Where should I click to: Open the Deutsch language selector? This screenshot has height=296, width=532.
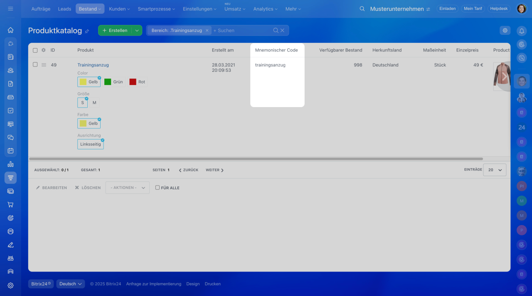pos(71,284)
